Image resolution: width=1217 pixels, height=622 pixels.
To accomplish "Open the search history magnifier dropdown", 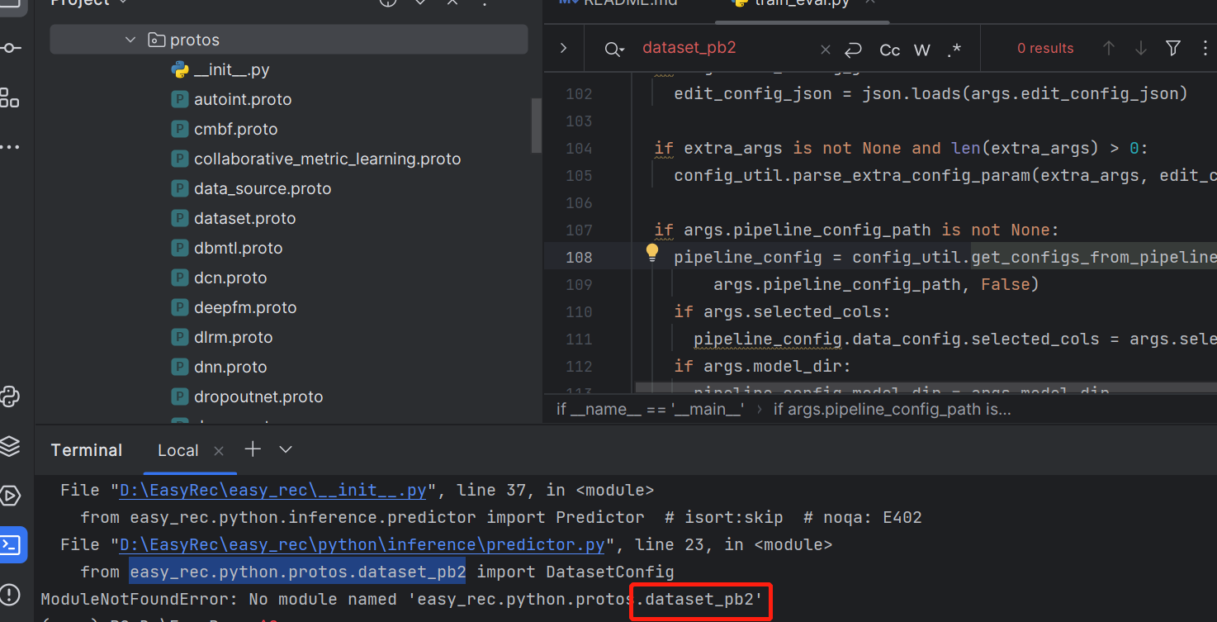I will click(x=614, y=50).
